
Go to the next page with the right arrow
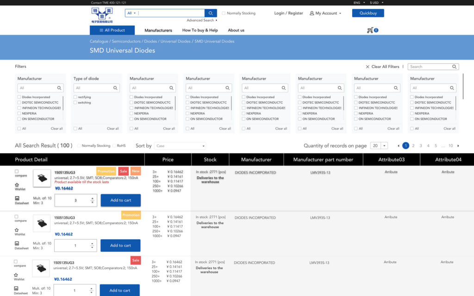(x=458, y=146)
